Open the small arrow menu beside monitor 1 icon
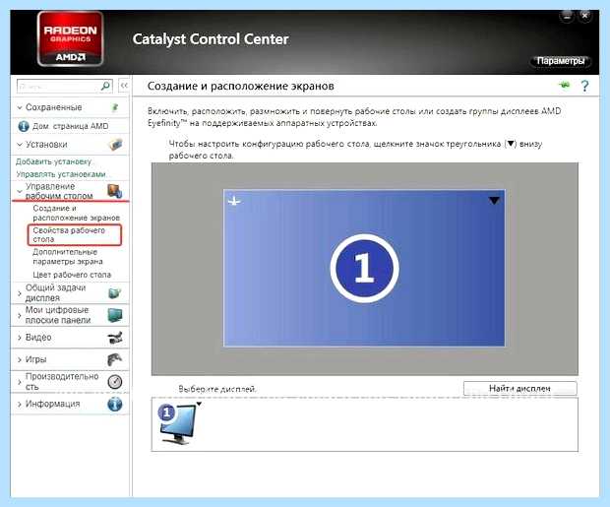Image resolution: width=610 pixels, height=507 pixels. click(x=199, y=404)
